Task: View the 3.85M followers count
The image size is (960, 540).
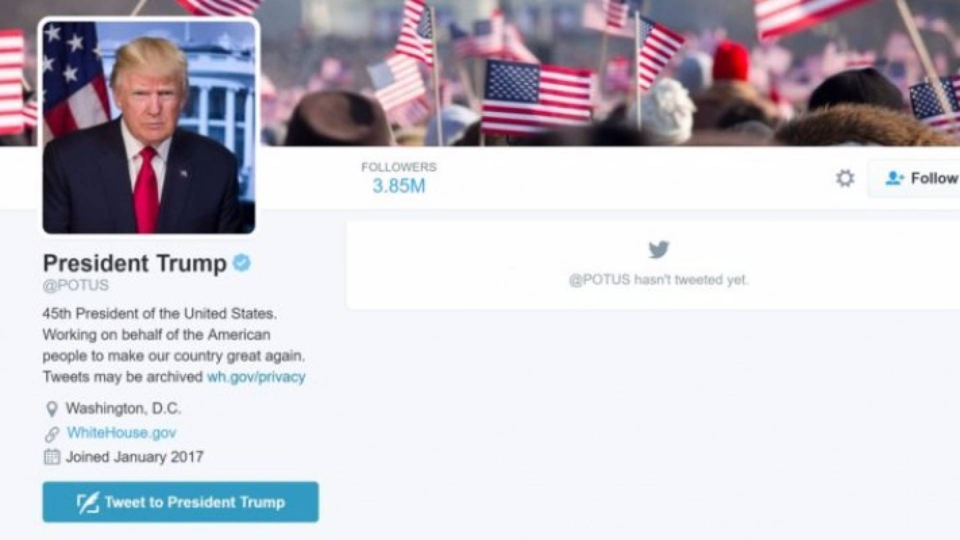Action: 399,186
